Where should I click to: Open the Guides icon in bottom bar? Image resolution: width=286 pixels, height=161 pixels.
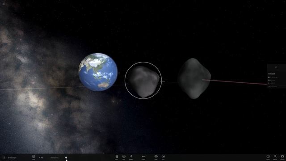[x=268, y=157]
